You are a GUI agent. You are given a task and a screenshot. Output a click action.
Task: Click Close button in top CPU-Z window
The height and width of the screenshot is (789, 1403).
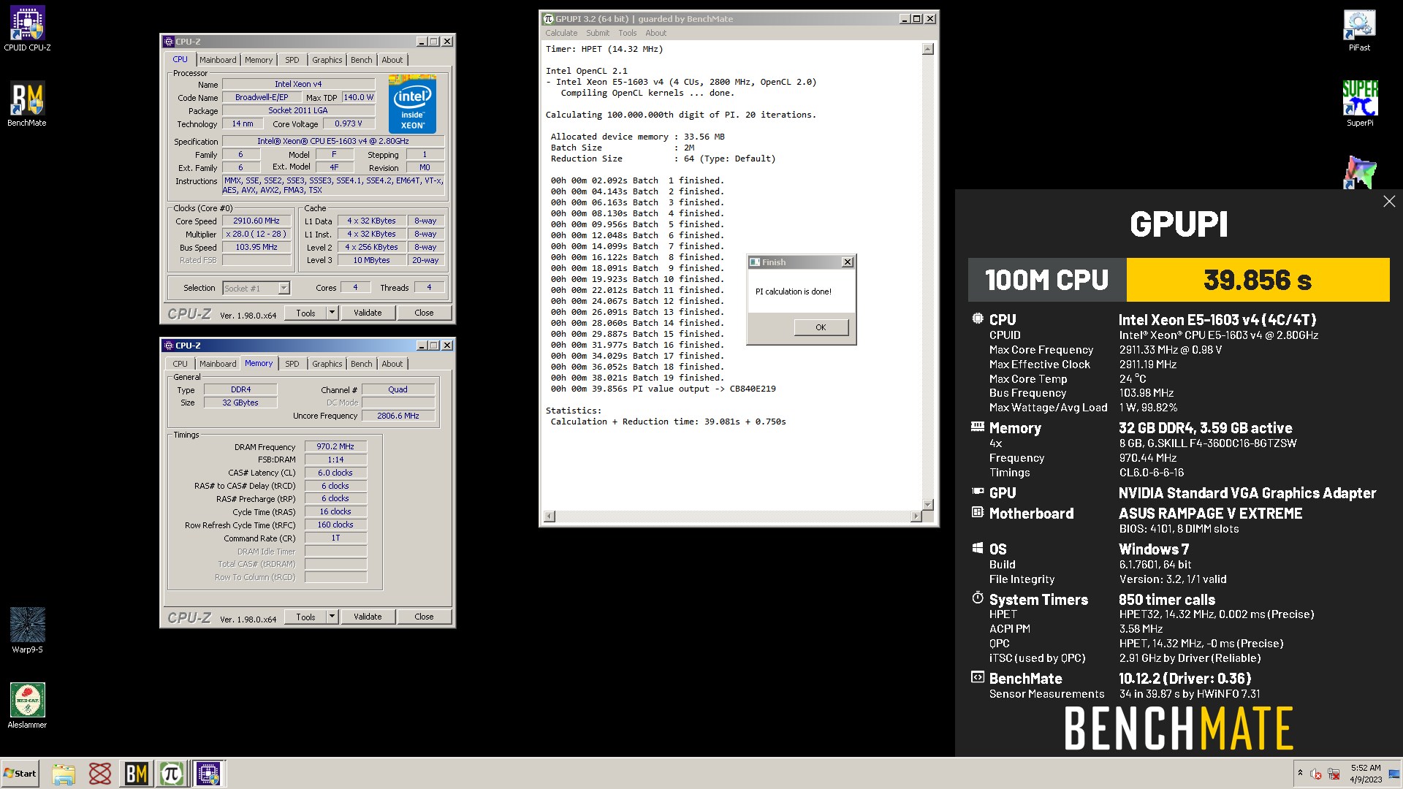coord(424,313)
